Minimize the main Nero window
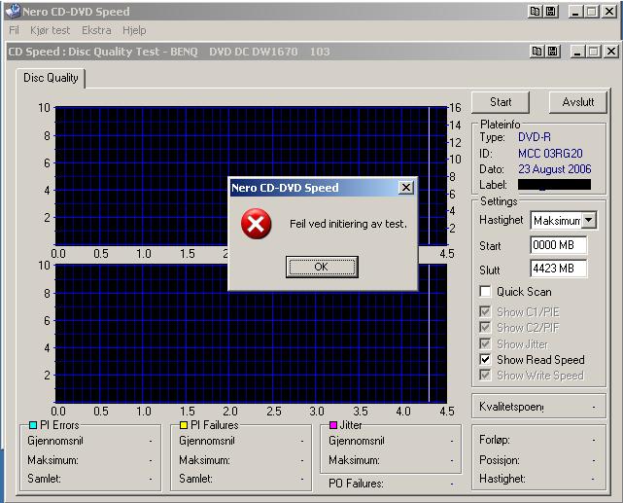This screenshot has height=503, width=623. [575, 12]
